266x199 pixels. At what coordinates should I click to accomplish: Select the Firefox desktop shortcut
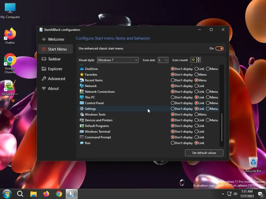point(10,36)
